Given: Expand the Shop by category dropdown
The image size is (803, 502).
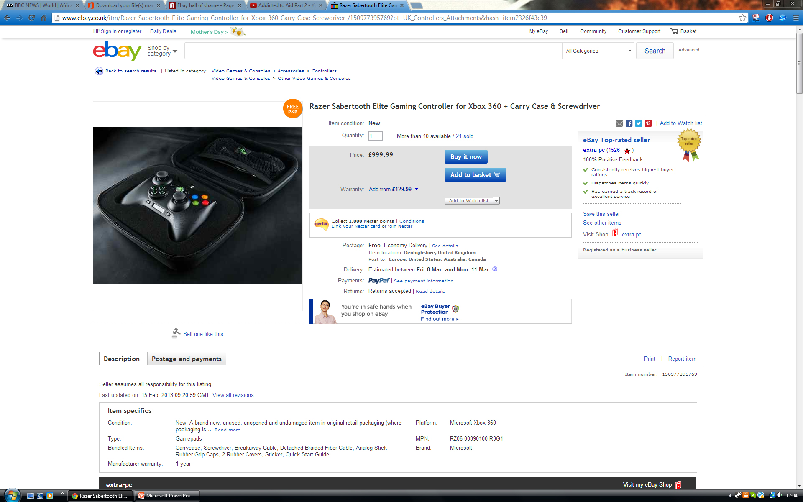Looking at the screenshot, I should (162, 51).
